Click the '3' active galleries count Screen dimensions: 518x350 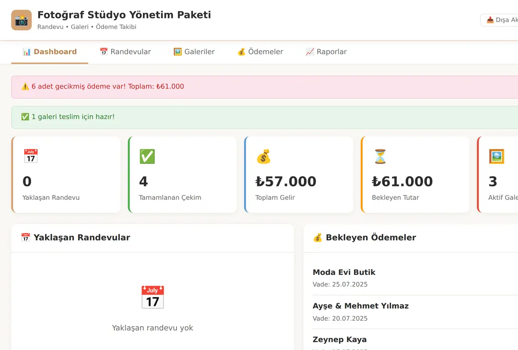tap(493, 182)
